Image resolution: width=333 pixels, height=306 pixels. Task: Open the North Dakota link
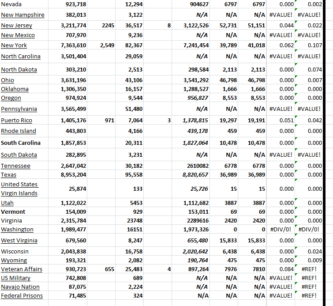(x=19, y=69)
